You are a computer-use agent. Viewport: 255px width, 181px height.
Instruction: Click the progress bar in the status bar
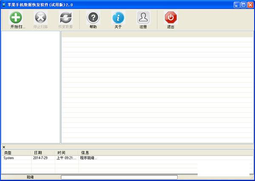(119, 177)
